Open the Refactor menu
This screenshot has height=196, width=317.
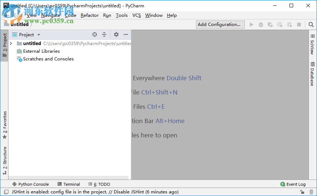pos(90,15)
